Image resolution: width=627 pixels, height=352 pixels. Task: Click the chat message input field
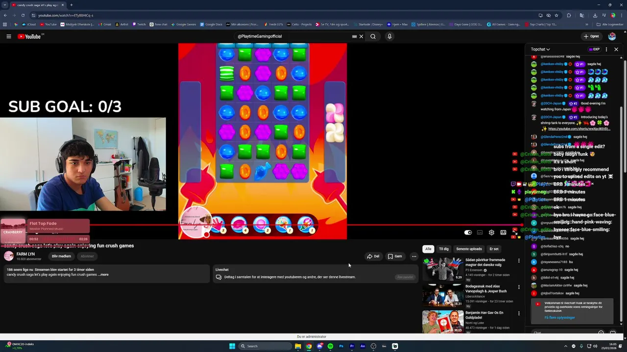point(563,332)
